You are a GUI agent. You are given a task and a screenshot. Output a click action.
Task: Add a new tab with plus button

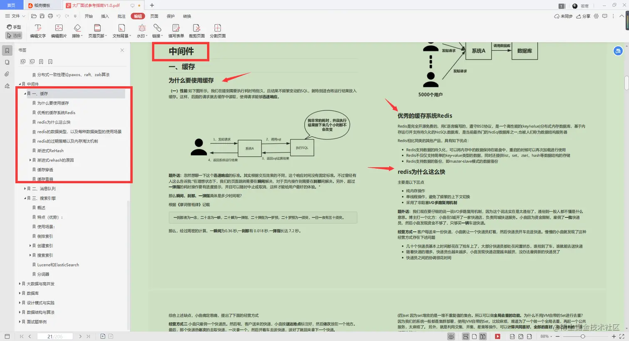[152, 5]
